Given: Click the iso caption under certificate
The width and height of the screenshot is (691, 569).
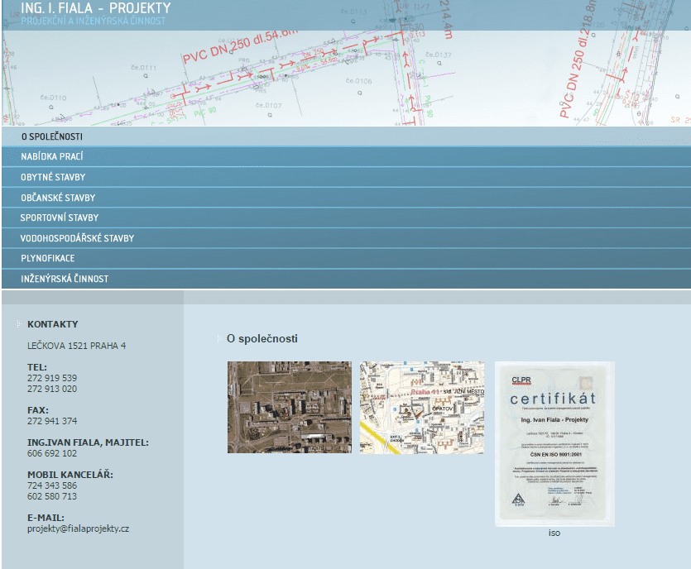Looking at the screenshot, I should tap(554, 533).
